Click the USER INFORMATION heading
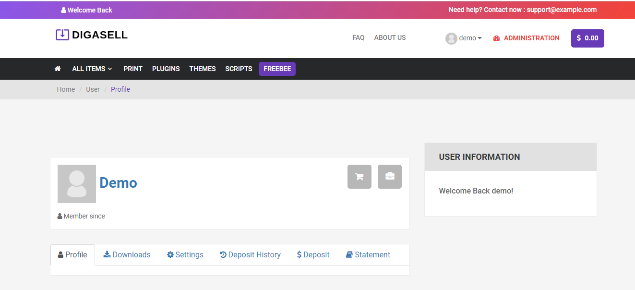 (x=479, y=157)
